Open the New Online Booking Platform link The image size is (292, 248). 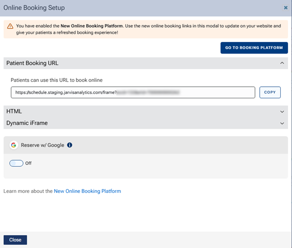pos(87,191)
